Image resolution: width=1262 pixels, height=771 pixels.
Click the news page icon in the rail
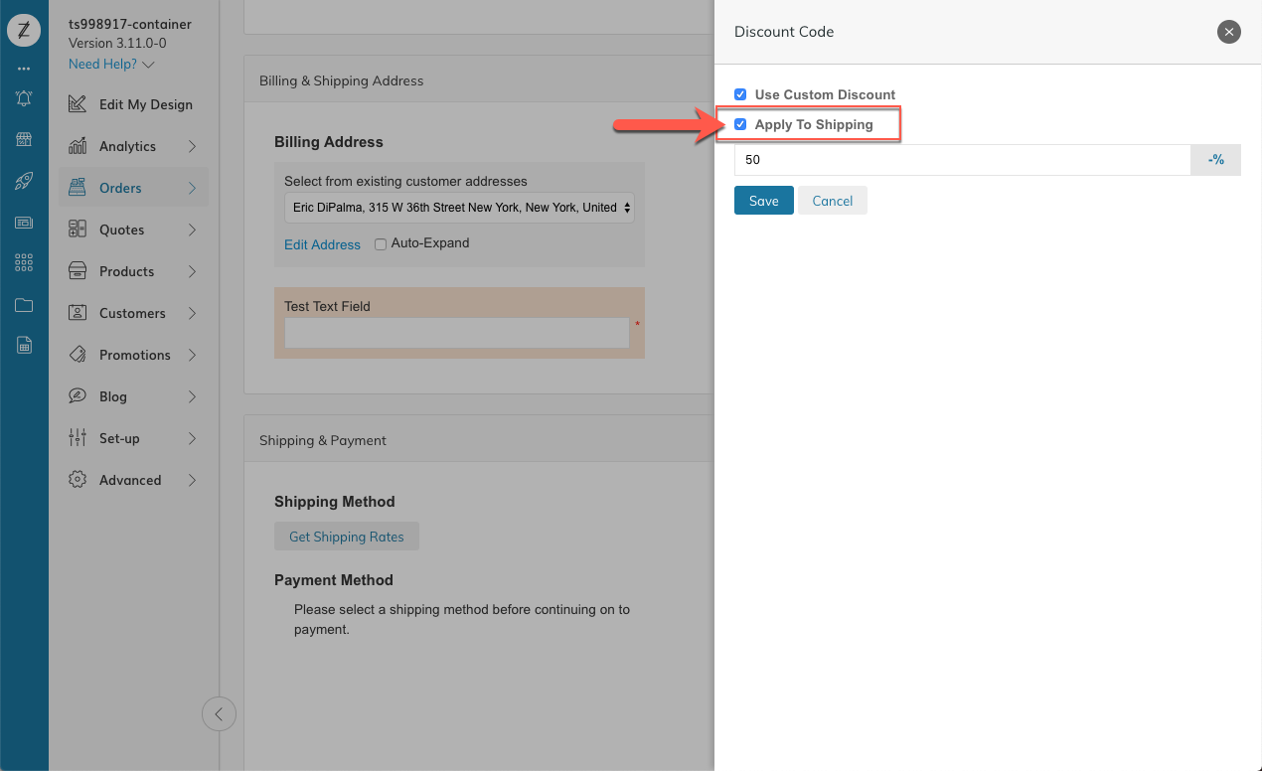pos(24,223)
